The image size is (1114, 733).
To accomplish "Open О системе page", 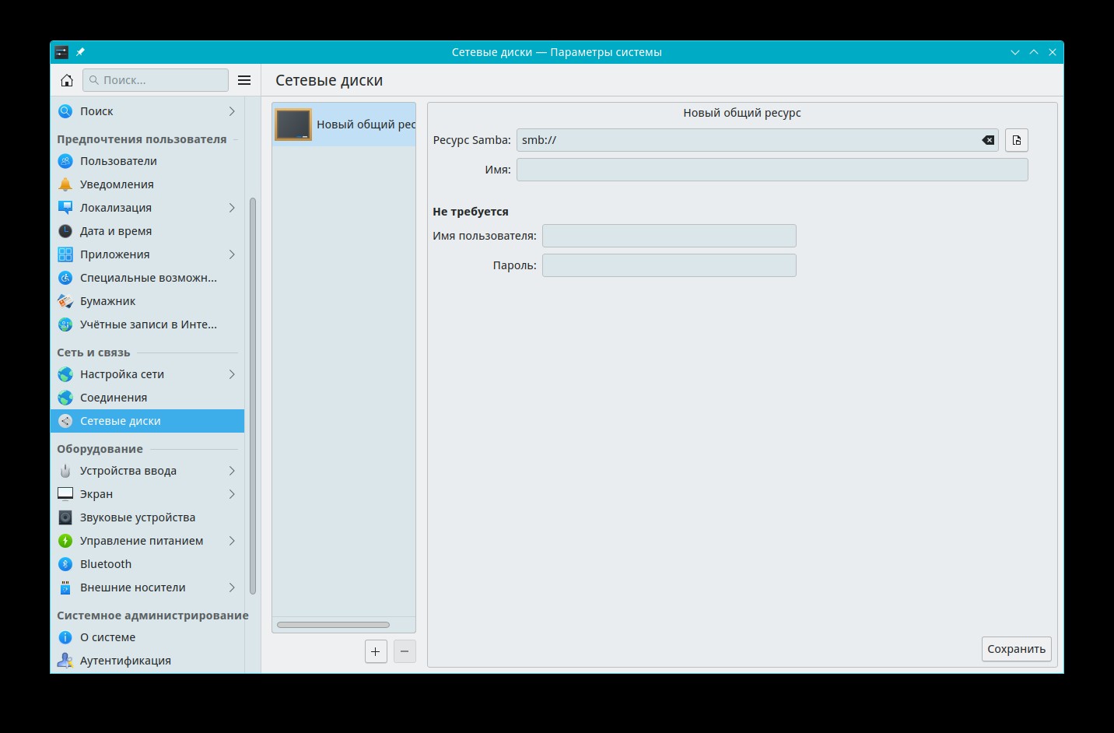I will click(147, 637).
